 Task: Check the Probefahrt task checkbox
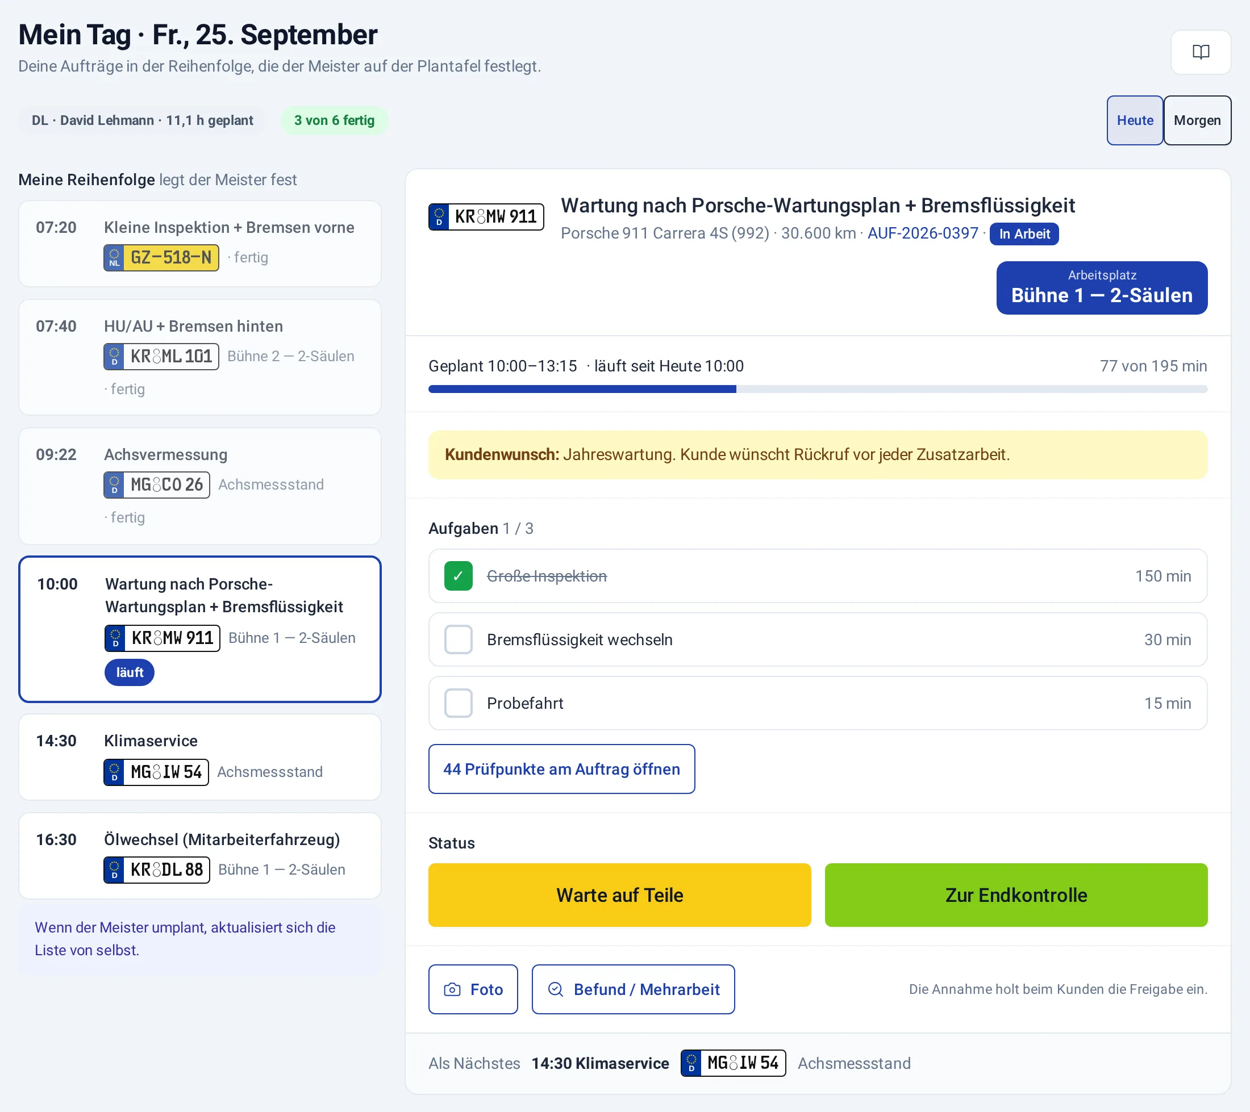pyautogui.click(x=458, y=703)
